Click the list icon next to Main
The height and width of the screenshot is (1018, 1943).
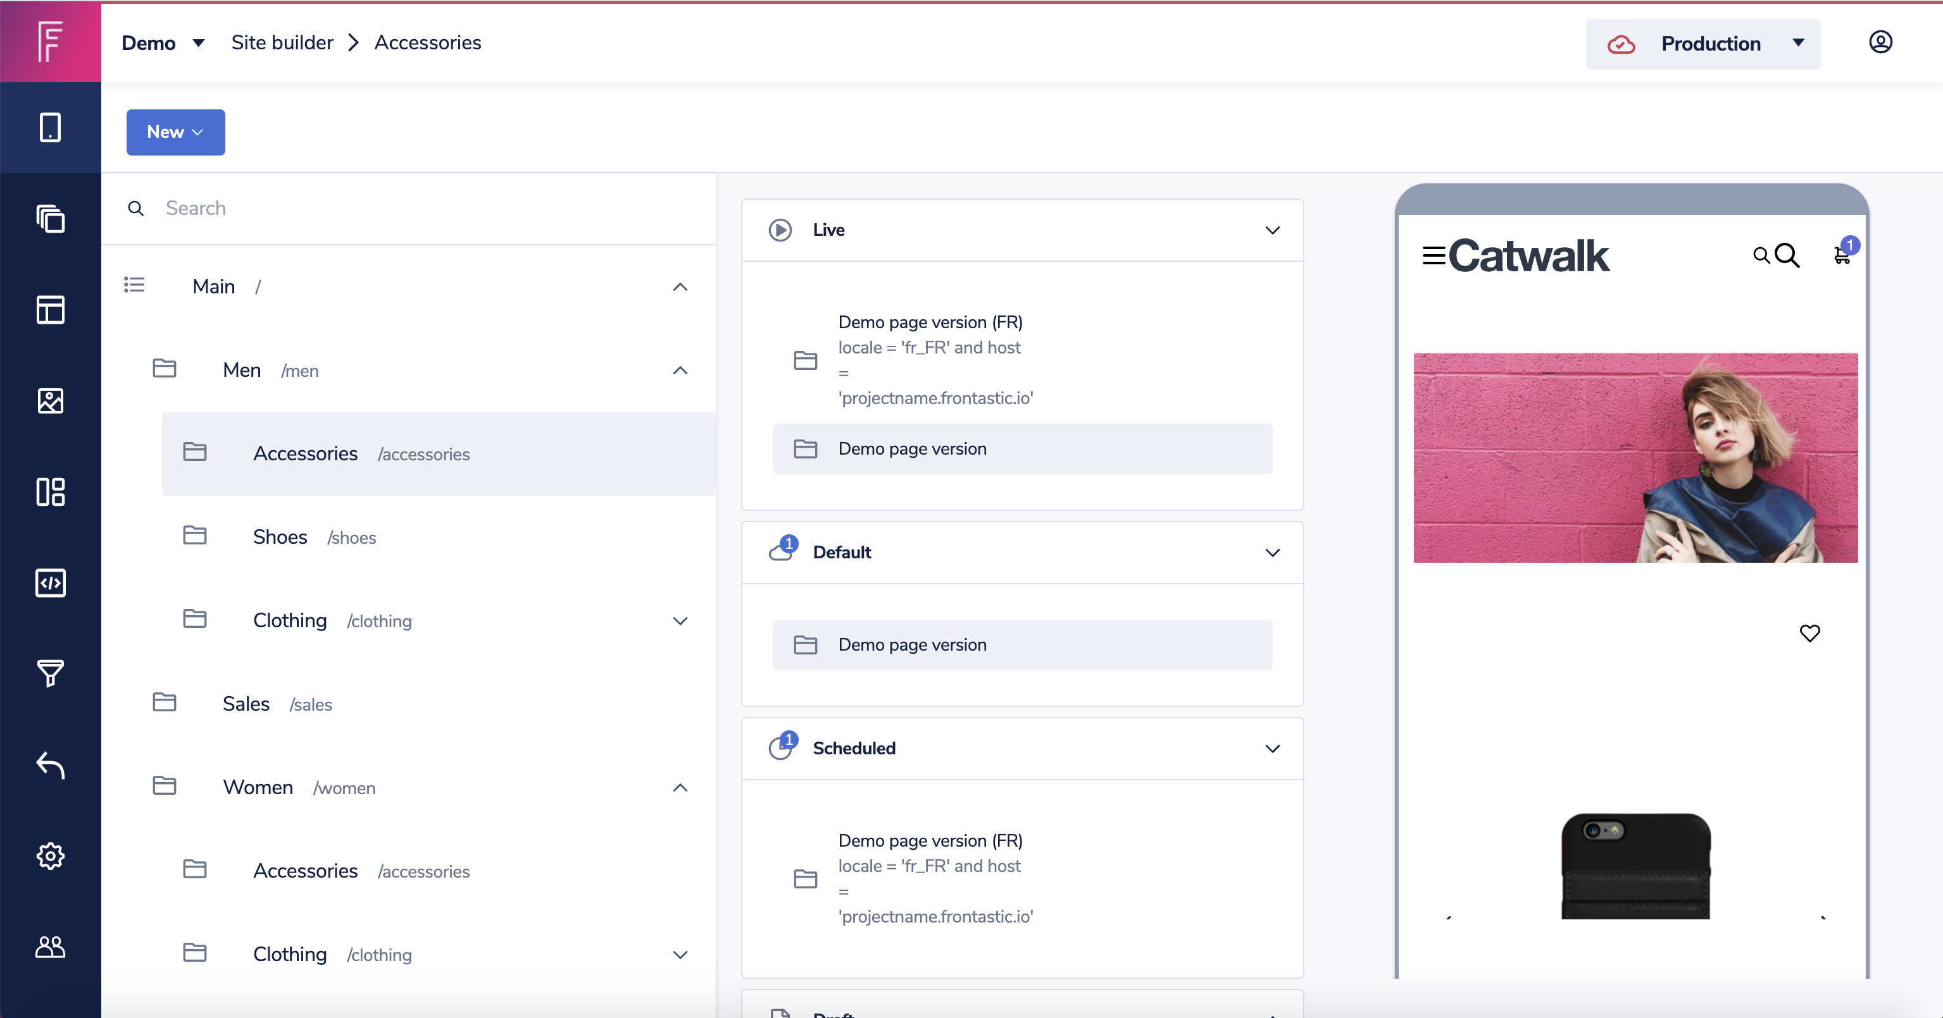(134, 285)
